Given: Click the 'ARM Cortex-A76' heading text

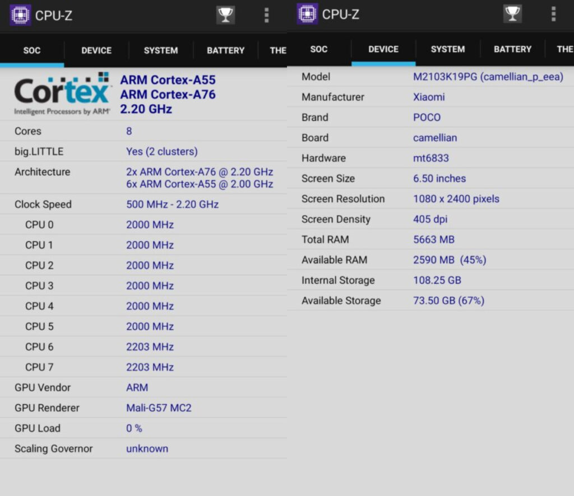Looking at the screenshot, I should pyautogui.click(x=168, y=94).
